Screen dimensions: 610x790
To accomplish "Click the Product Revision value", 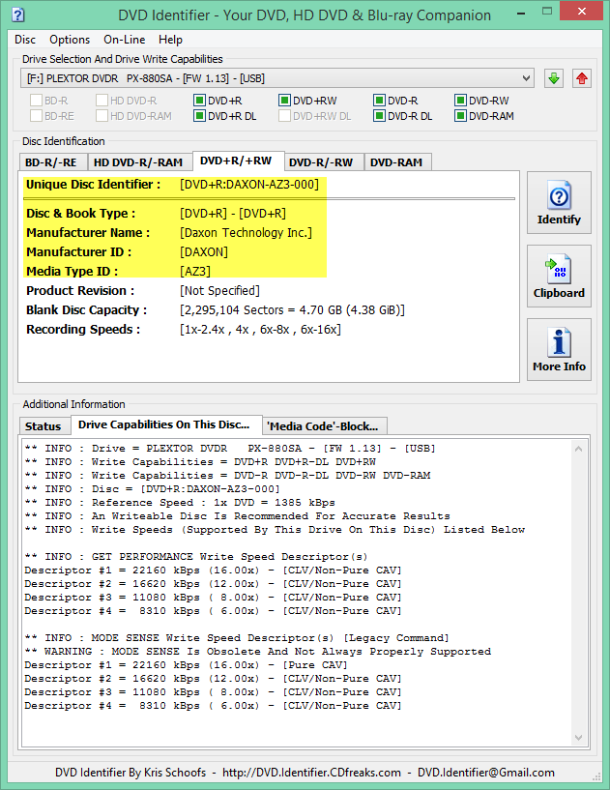I will [219, 291].
